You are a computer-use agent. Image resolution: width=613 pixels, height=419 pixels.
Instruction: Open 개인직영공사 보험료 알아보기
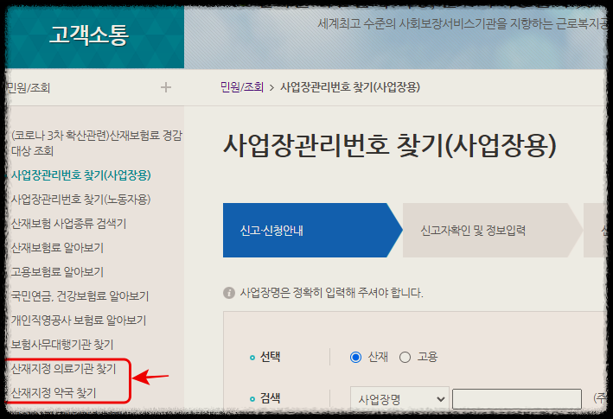pos(78,321)
